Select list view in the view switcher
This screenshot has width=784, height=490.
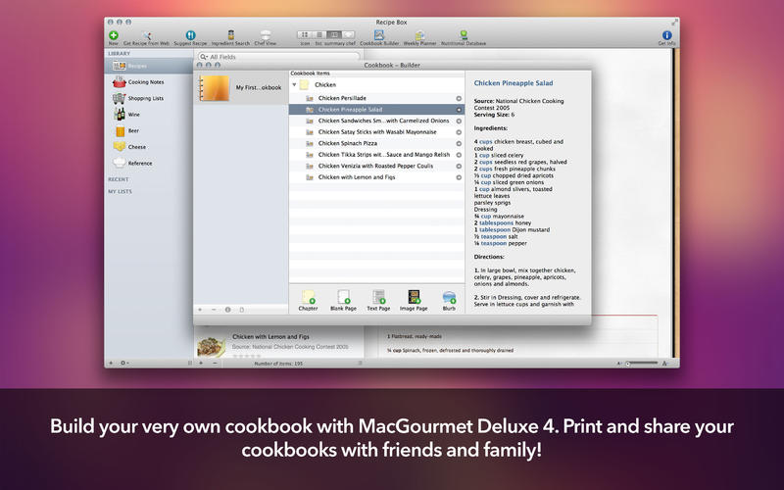(319, 34)
